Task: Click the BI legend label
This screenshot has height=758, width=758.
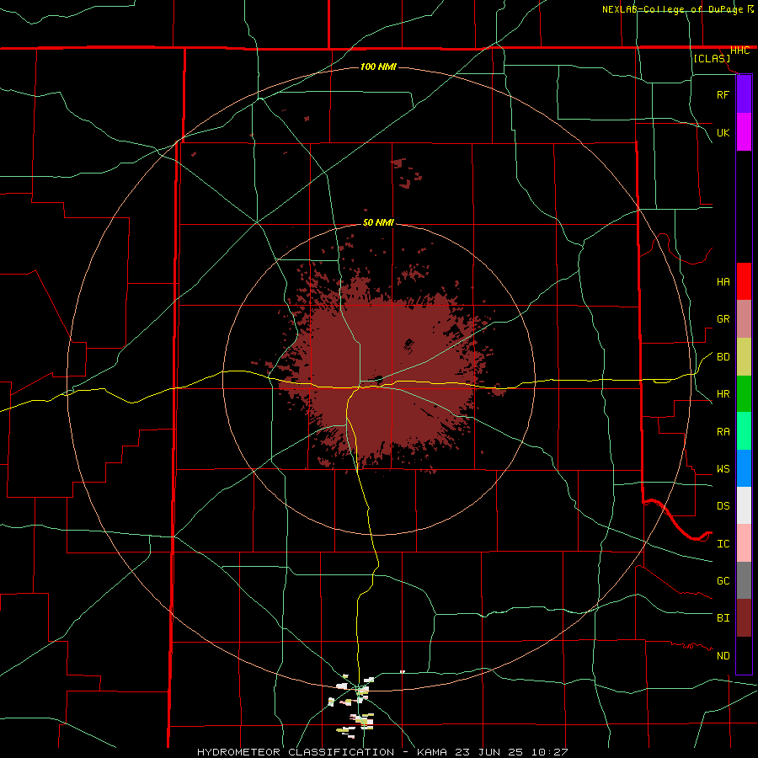Action: (x=723, y=618)
